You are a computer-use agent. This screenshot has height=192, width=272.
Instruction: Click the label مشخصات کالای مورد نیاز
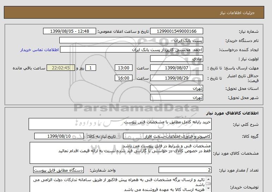coord(236,153)
